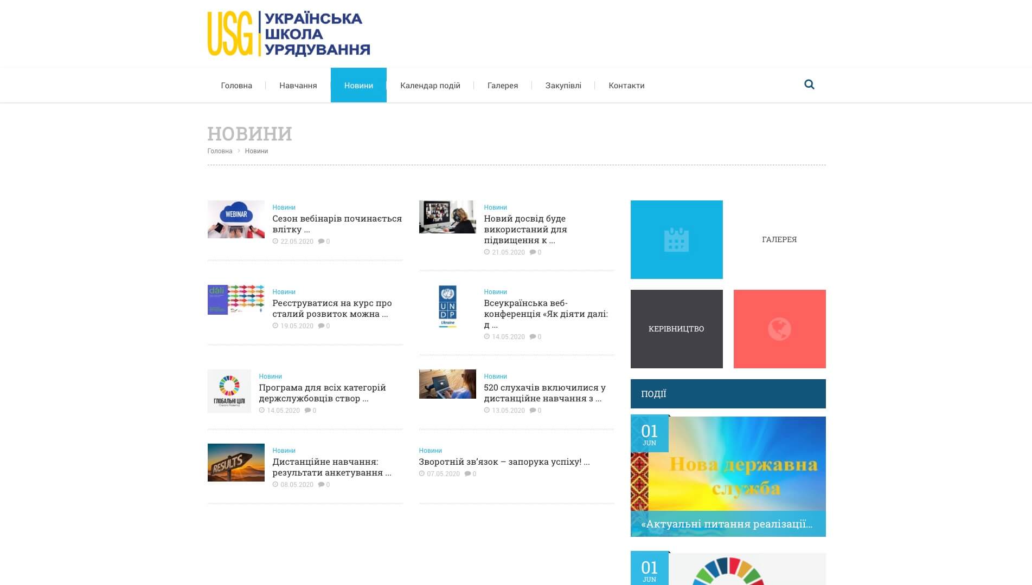The image size is (1032, 585).
Task: Open article 'Реєструватися на курс про сталий розвиток'
Action: pyautogui.click(x=332, y=308)
